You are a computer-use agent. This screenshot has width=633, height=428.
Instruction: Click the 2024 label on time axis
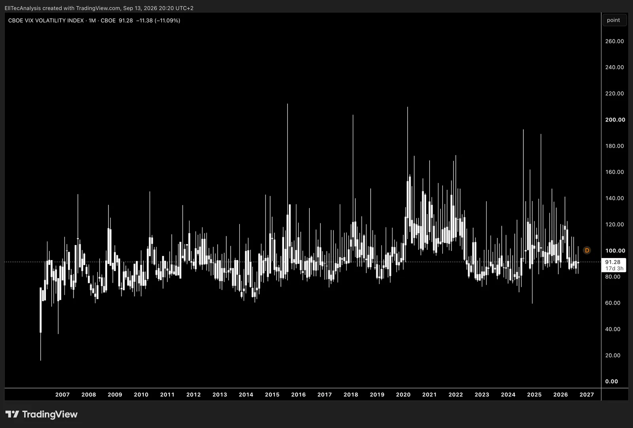coord(508,394)
